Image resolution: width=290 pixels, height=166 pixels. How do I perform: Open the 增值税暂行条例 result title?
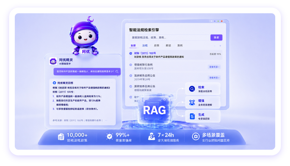click(143, 65)
